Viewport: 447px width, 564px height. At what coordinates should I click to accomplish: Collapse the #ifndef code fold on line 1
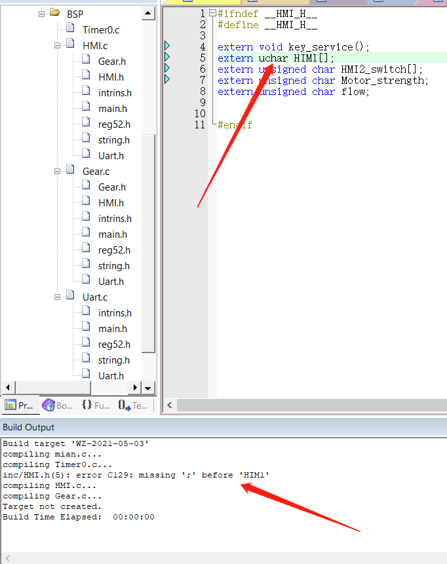click(x=213, y=13)
